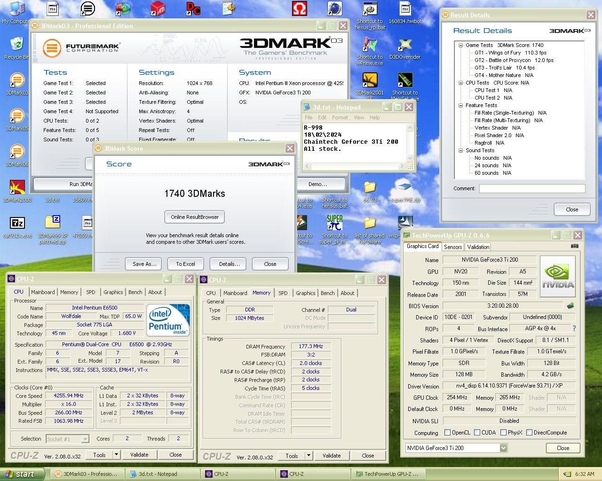This screenshot has height=481, width=602.
Task: Click the red DC desktop shortcut icon
Action: click(x=193, y=8)
